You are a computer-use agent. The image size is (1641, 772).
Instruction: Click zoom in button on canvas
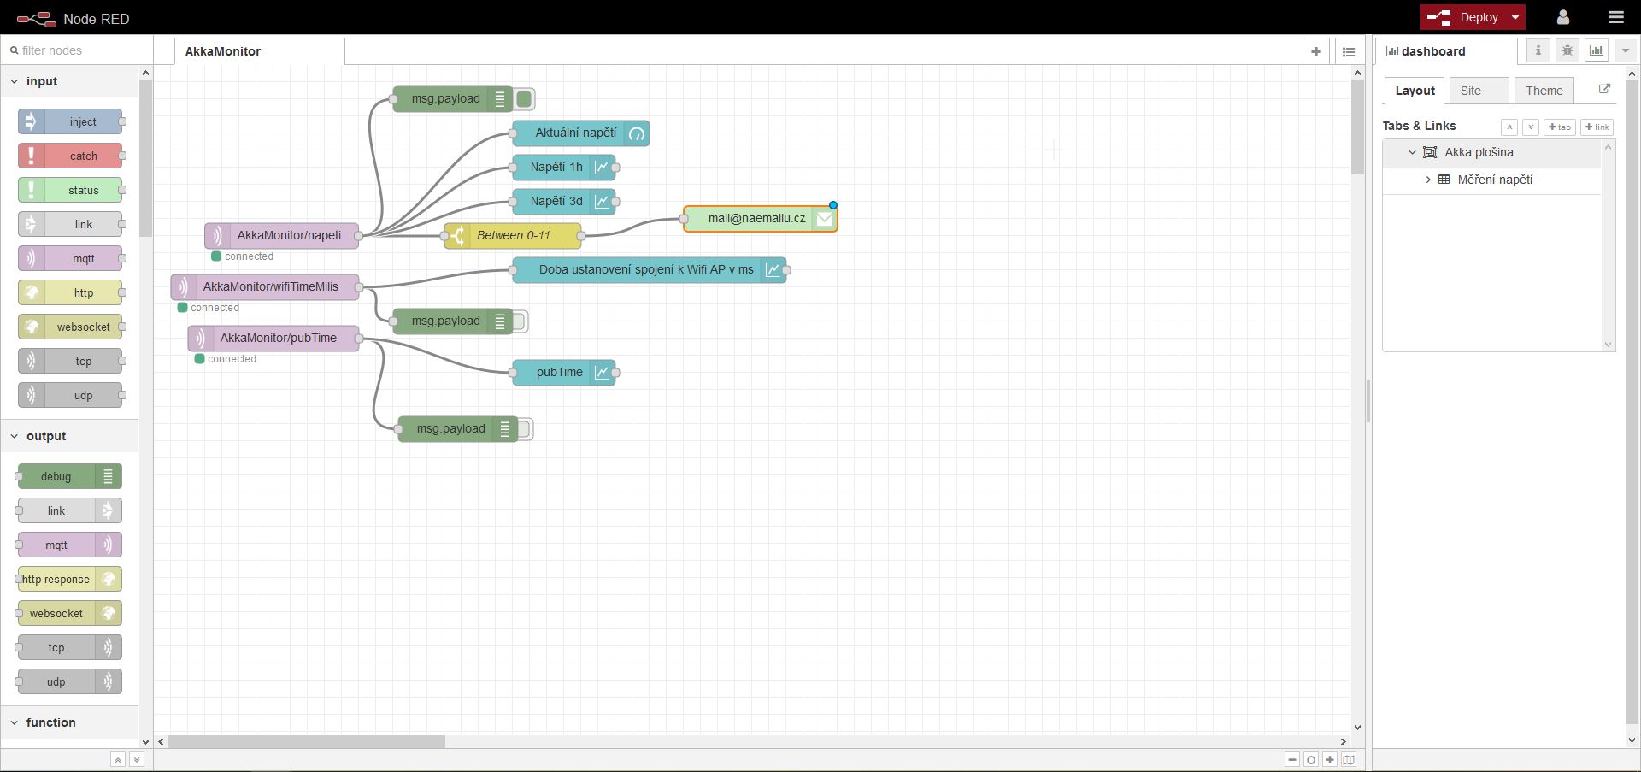(x=1330, y=759)
